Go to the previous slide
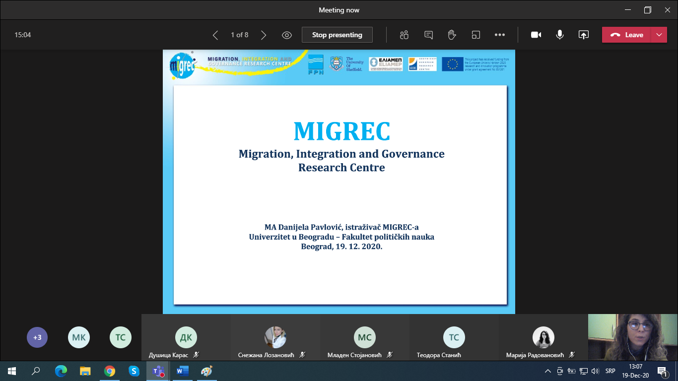The height and width of the screenshot is (381, 678). click(x=215, y=35)
